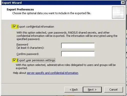Uncheck the Export confidential information checkbox
Screen dimensions: 127x96
click(x=14, y=26)
